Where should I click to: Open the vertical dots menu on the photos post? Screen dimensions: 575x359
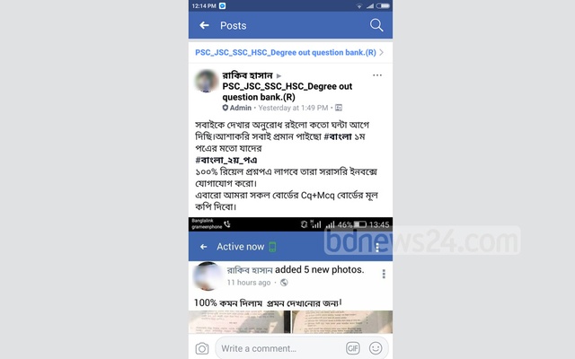click(384, 274)
